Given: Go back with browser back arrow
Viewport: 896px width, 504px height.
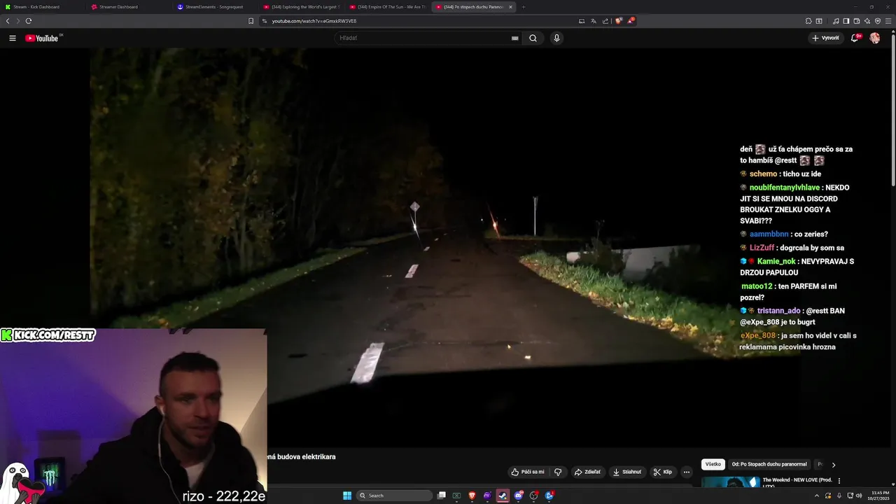Looking at the screenshot, I should tap(8, 21).
